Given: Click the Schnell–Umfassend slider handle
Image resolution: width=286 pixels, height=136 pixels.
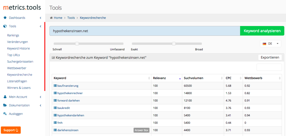Looking at the screenshot, I should click(x=77, y=44).
